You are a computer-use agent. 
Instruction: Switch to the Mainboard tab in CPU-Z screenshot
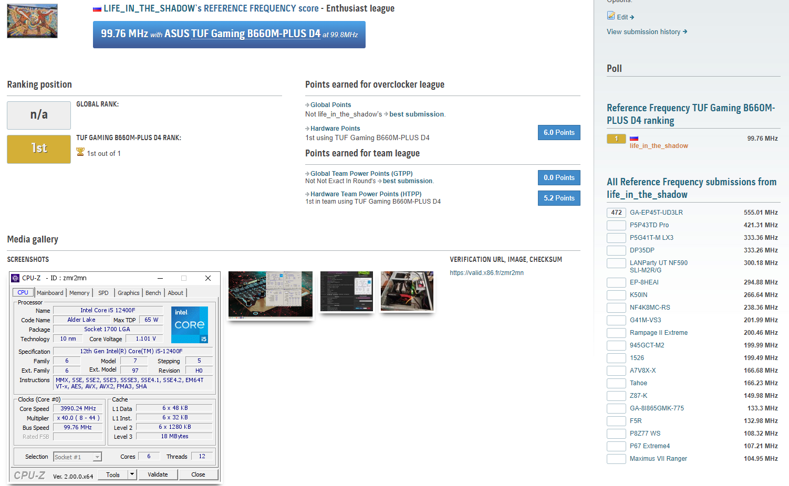point(50,293)
